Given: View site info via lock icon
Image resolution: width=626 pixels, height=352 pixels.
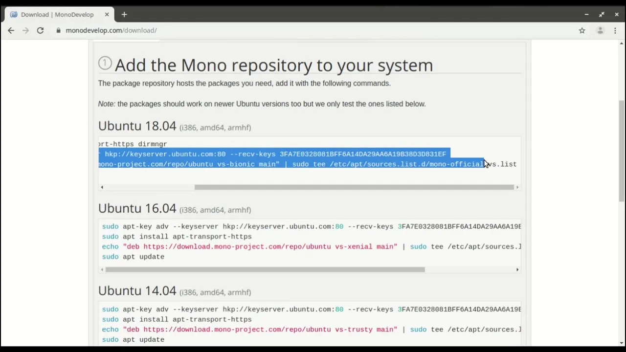Looking at the screenshot, I should coord(58,30).
